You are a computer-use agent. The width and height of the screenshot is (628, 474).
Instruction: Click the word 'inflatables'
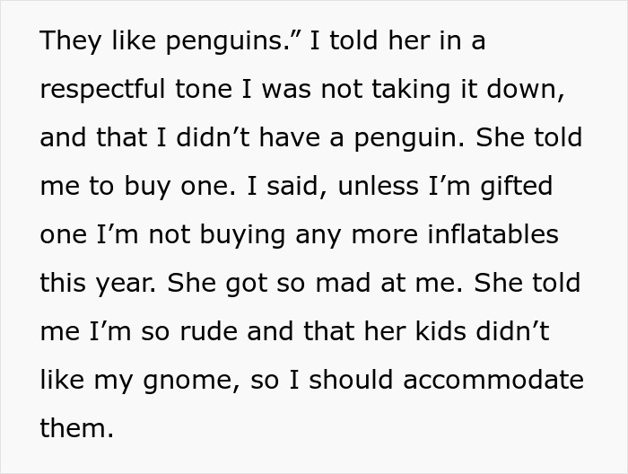coord(493,234)
